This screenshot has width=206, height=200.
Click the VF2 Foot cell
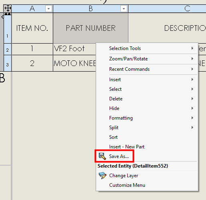pyautogui.click(x=74, y=49)
